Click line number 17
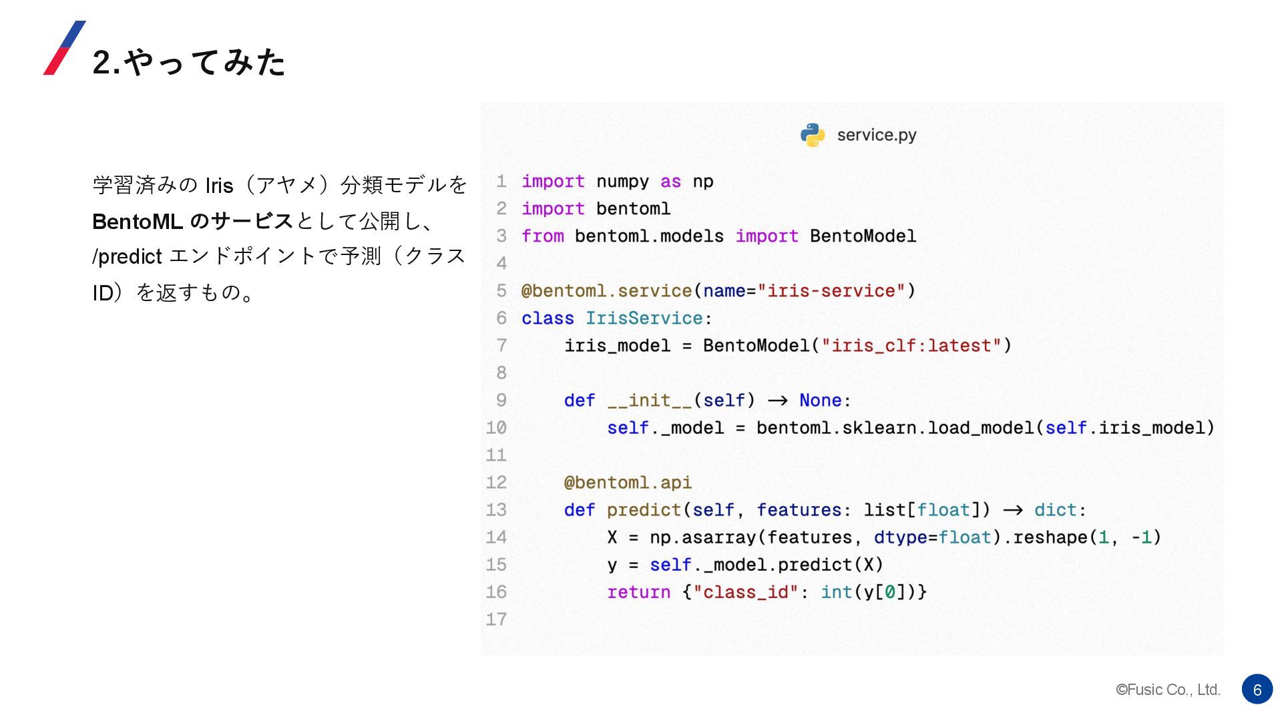This screenshot has width=1282, height=721. [496, 620]
